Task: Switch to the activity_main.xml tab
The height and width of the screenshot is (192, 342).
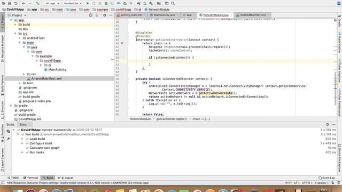Action: (131, 15)
